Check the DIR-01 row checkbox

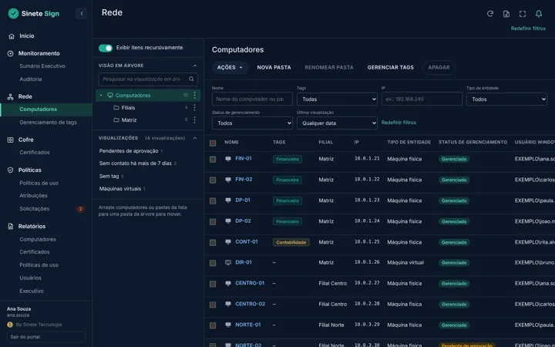pyautogui.click(x=213, y=263)
